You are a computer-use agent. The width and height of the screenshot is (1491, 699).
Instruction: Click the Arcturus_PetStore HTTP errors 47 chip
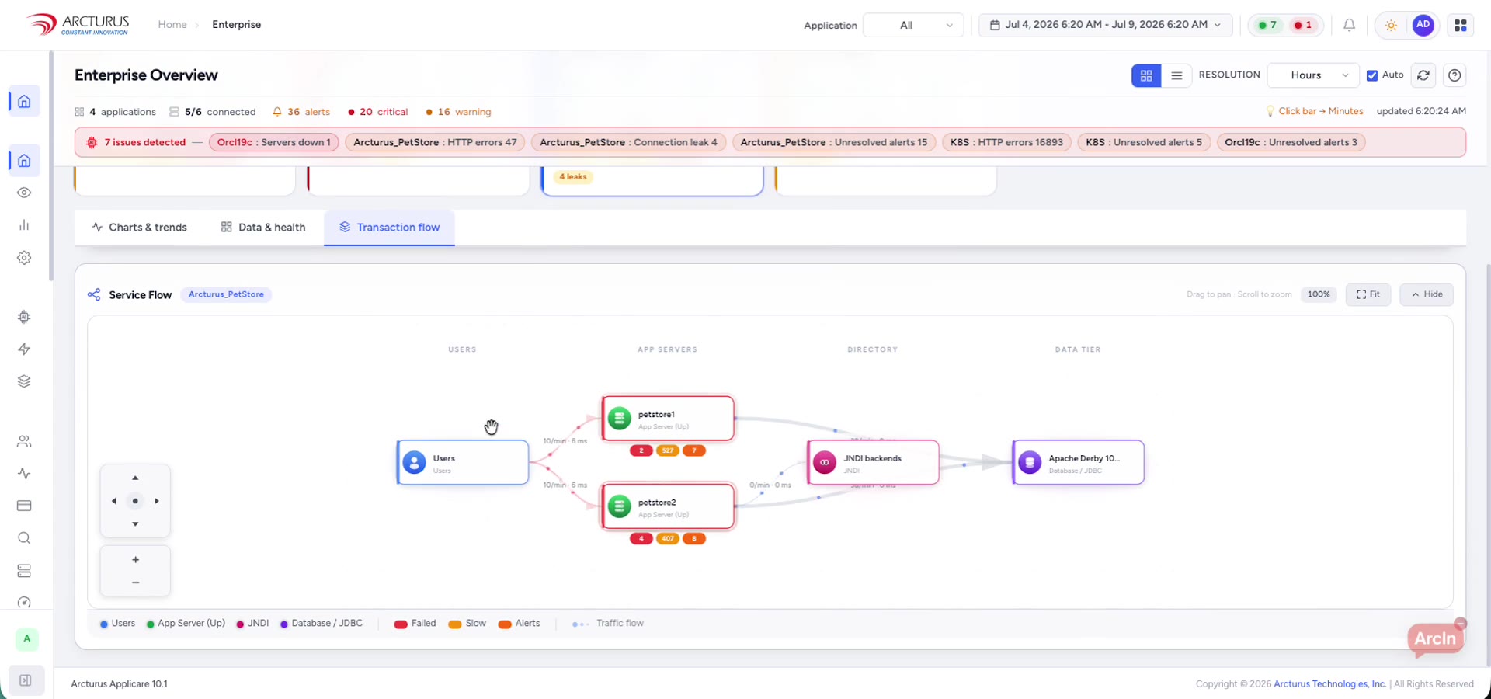pos(435,142)
